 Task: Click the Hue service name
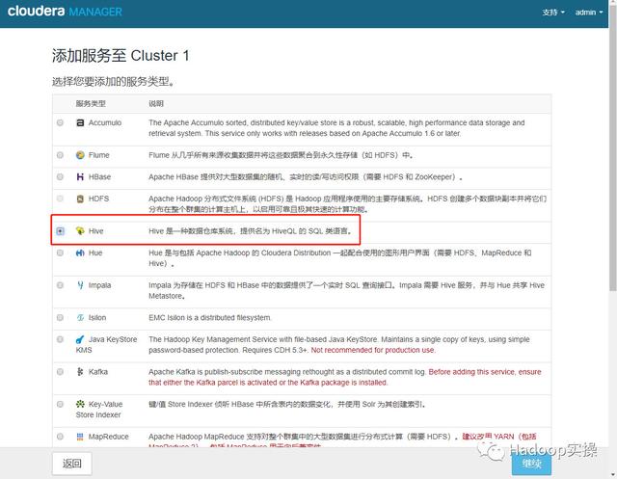[95, 253]
